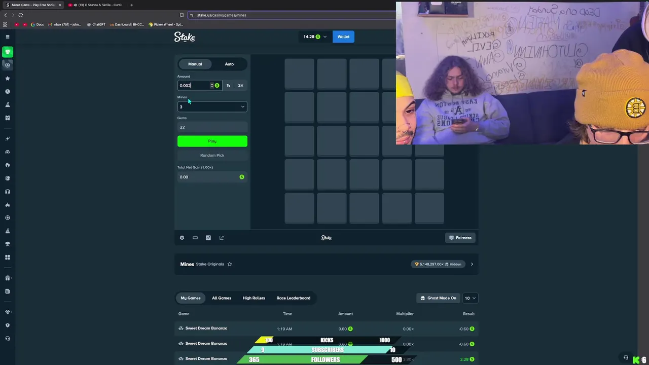Viewport: 649px width, 365px height.
Task: Favourite Mines with the star icon
Action: coord(230,264)
